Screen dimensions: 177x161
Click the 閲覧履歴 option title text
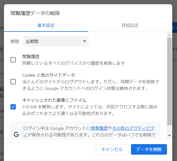point(31,57)
